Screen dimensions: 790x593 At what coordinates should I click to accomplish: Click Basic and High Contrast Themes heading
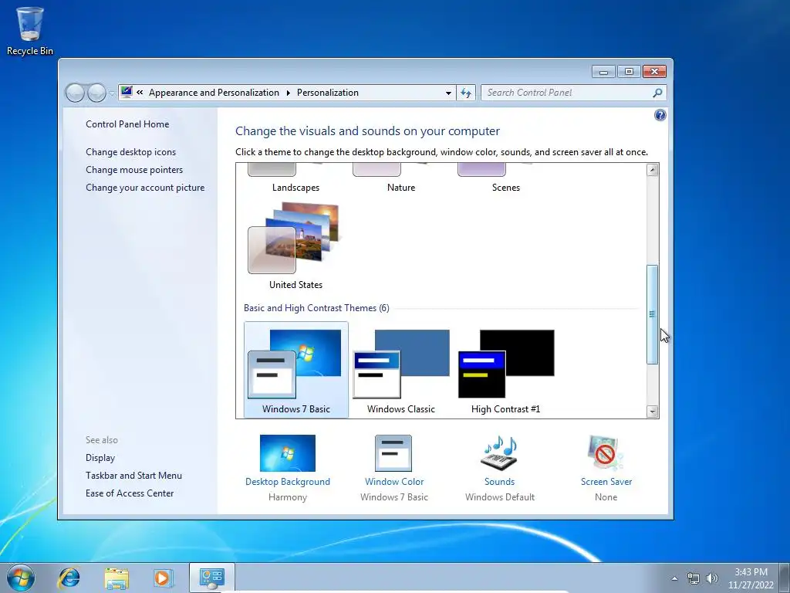tap(316, 308)
